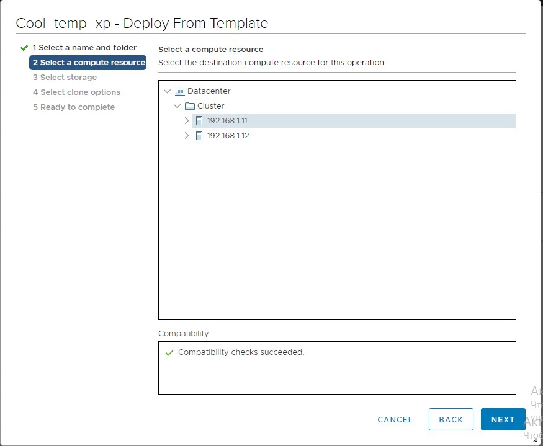The height and width of the screenshot is (446, 543).
Task: Open step 3 Select storage
Action: [x=65, y=77]
